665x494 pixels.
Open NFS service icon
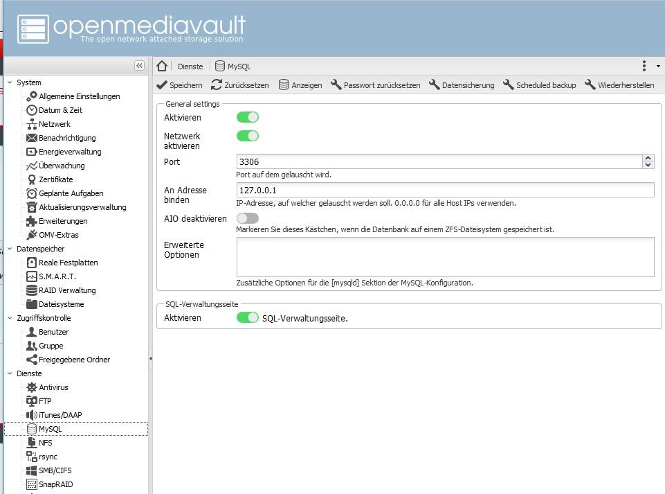[x=32, y=443]
